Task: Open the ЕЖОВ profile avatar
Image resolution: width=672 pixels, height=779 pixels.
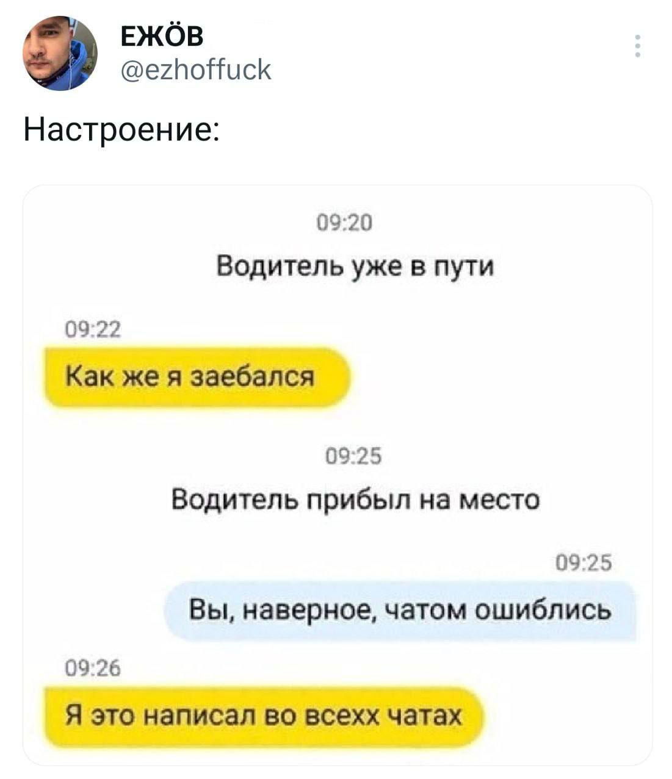Action: point(60,53)
